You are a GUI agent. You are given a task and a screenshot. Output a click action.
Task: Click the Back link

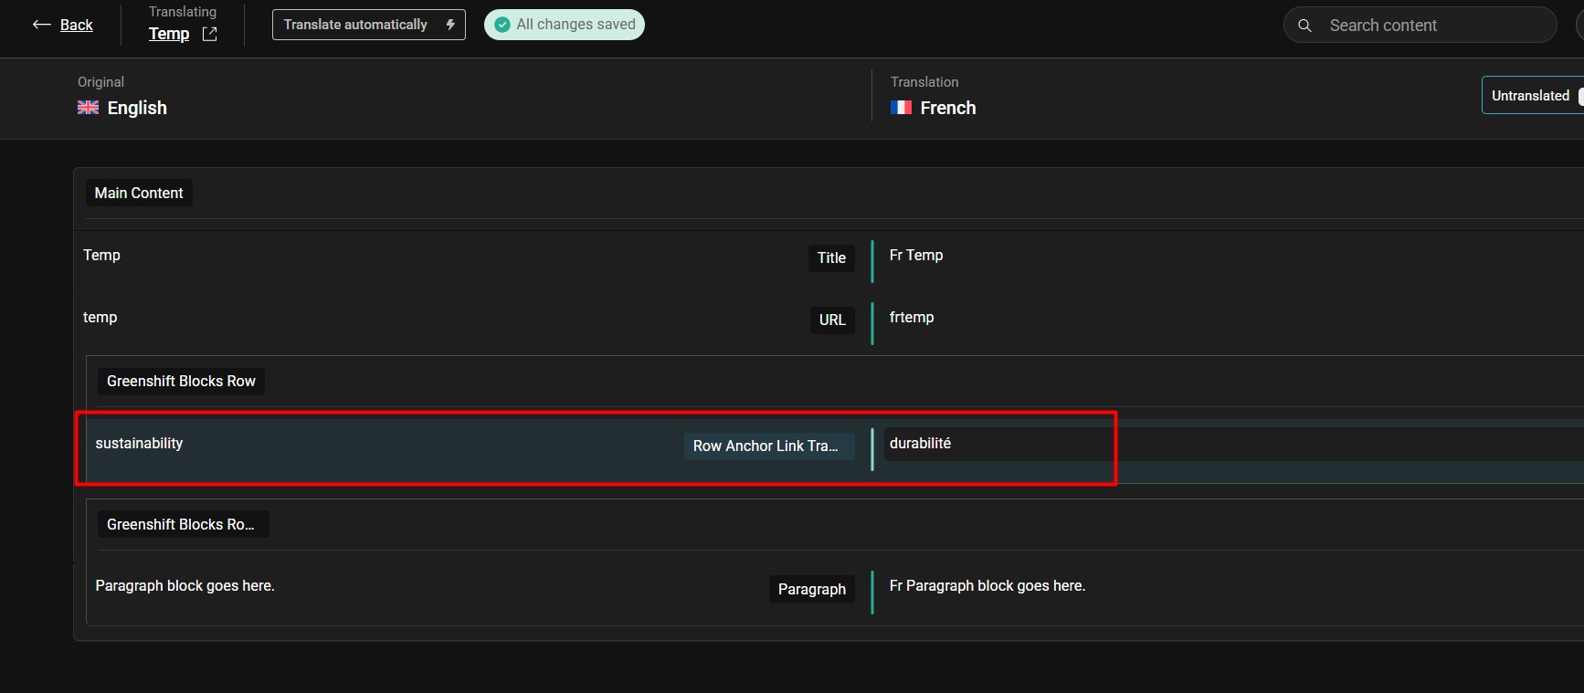click(x=76, y=25)
